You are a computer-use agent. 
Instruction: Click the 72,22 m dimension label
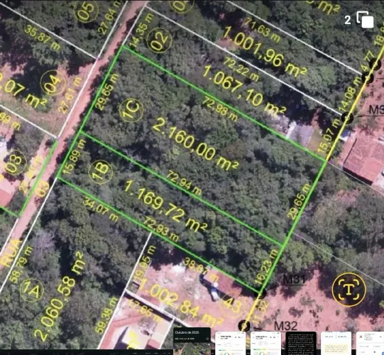point(241,70)
